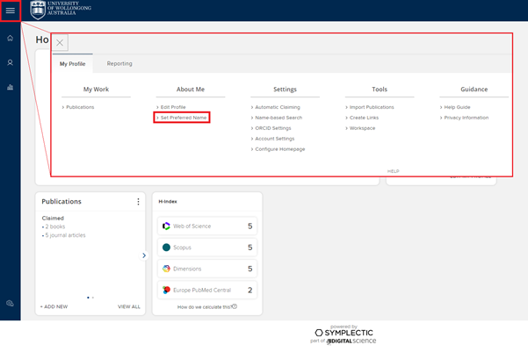
Task: Go to Home via sidebar house icon
Action: point(10,38)
